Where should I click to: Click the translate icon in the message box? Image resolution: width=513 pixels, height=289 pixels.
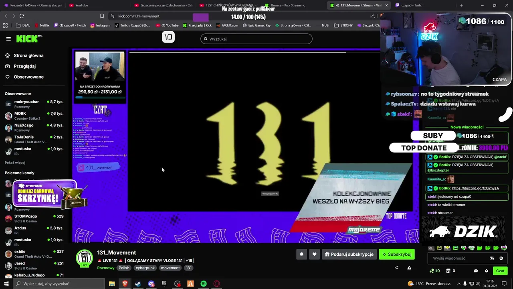tap(492, 258)
